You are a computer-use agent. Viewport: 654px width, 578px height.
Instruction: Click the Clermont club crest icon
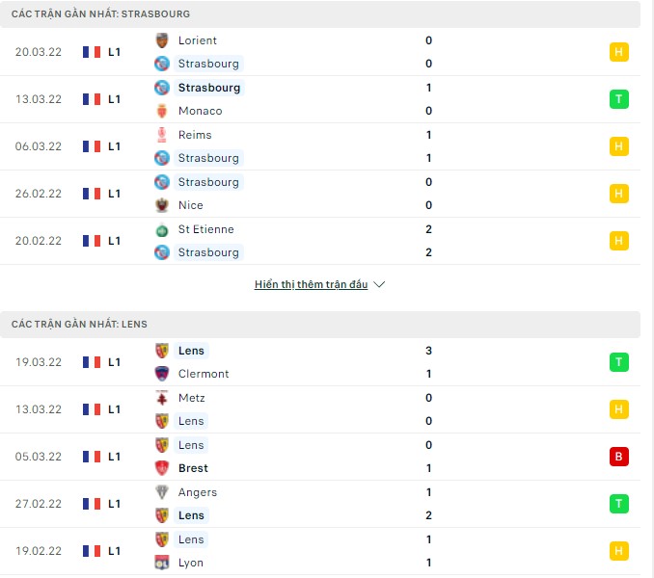pos(162,374)
